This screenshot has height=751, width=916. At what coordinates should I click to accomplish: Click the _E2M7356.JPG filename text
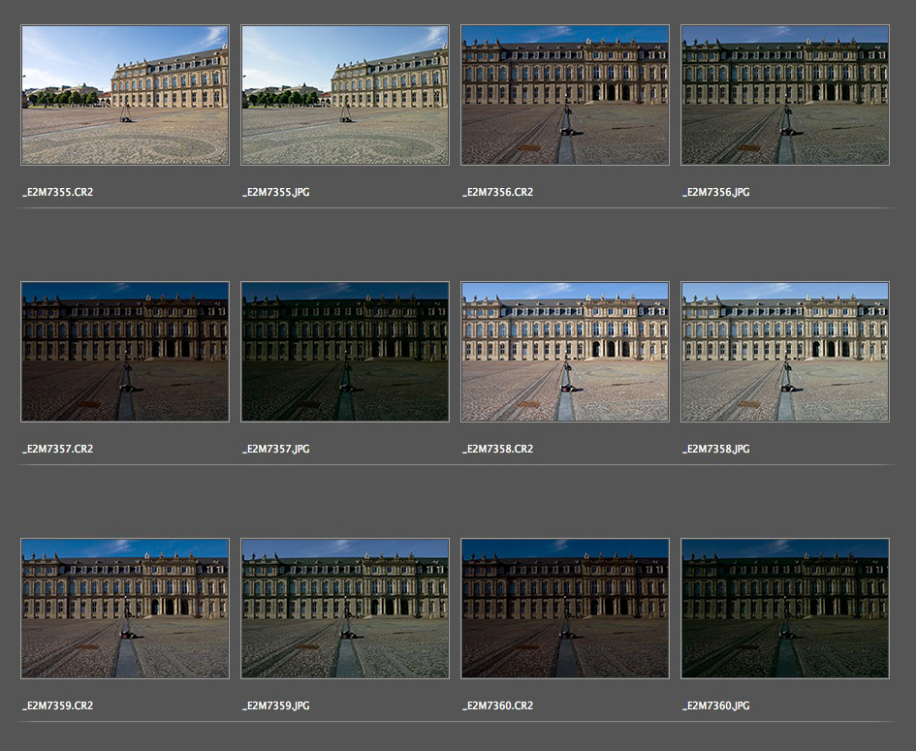(716, 193)
